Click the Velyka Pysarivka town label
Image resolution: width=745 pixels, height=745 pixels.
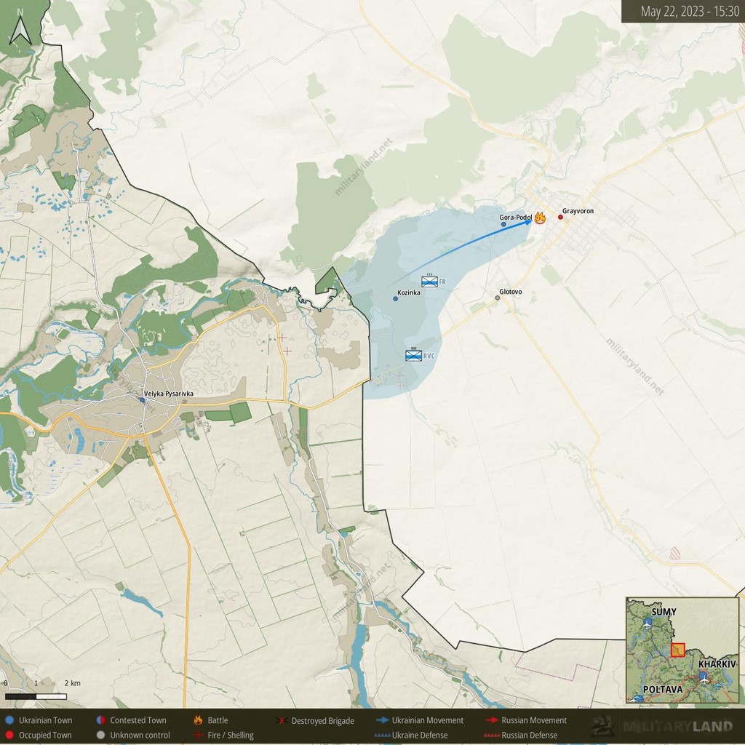[169, 394]
